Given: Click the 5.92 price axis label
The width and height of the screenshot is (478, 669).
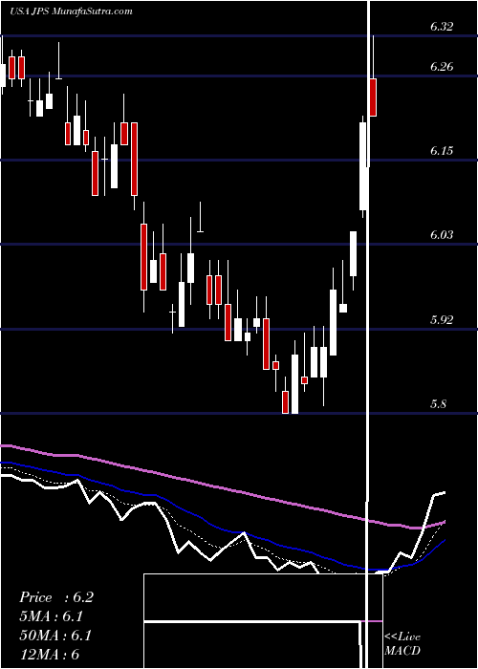Looking at the screenshot, I should [x=442, y=319].
